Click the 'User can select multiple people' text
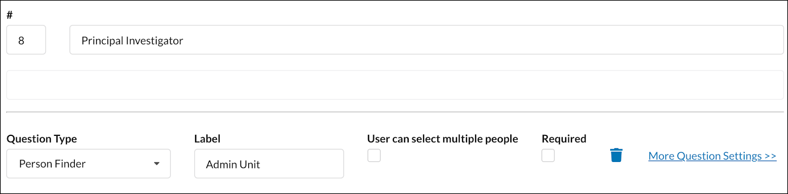This screenshot has width=788, height=194. [442, 139]
